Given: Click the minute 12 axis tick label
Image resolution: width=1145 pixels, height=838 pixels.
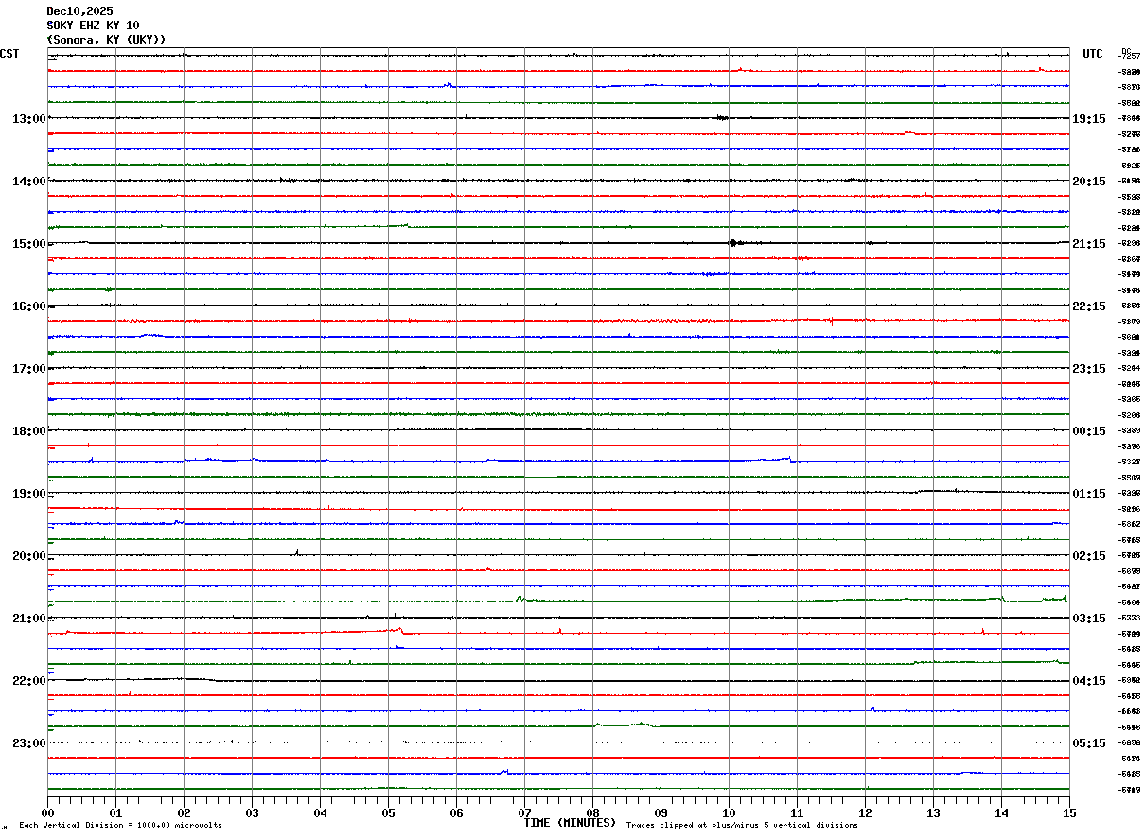Looking at the screenshot, I should pyautogui.click(x=865, y=812).
